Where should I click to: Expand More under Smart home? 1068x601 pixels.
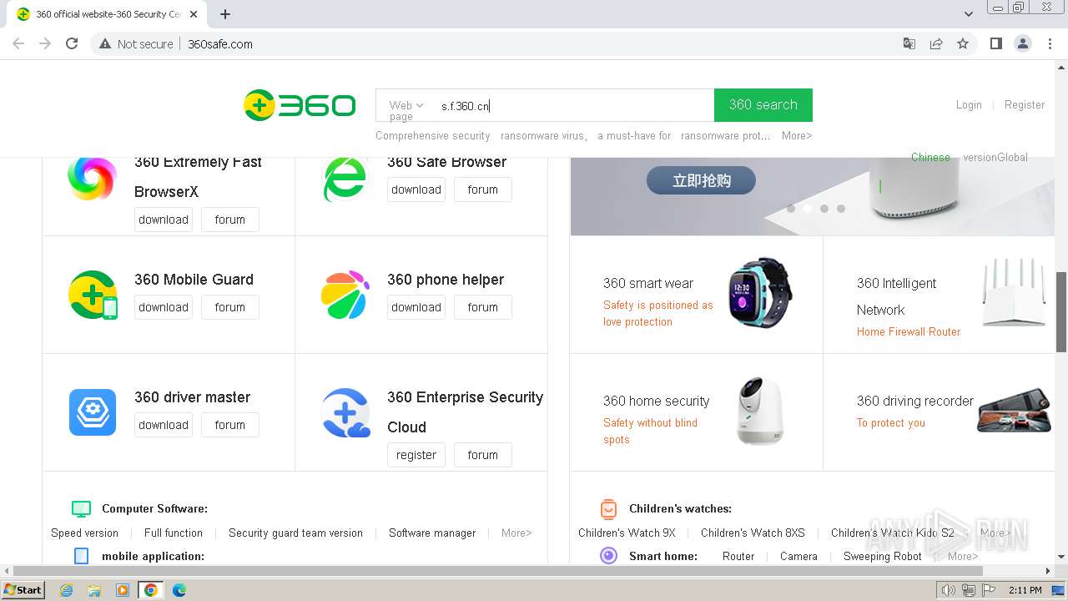click(963, 556)
